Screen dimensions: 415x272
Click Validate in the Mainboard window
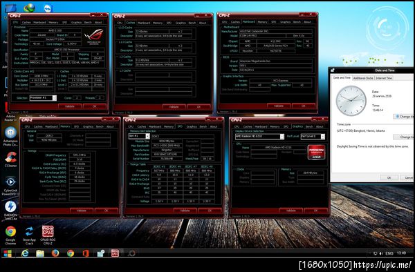(279, 106)
